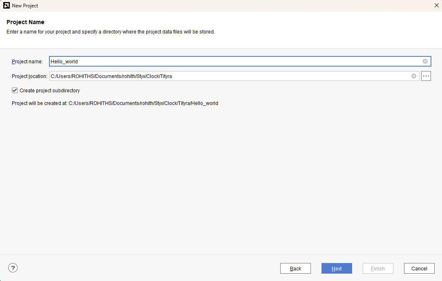Click the bold Project Name heading
The image size is (442, 281).
(x=25, y=22)
